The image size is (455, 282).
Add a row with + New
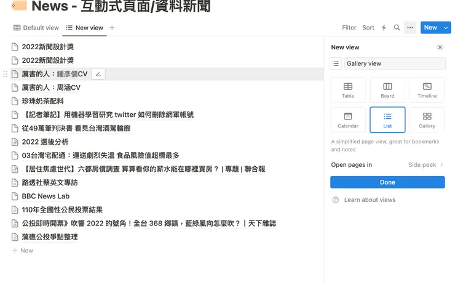tap(23, 251)
